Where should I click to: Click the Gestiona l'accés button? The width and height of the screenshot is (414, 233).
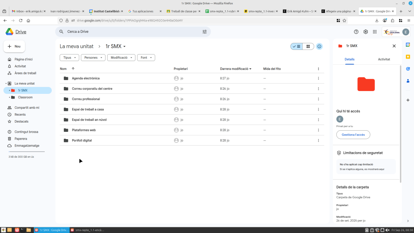point(353,135)
